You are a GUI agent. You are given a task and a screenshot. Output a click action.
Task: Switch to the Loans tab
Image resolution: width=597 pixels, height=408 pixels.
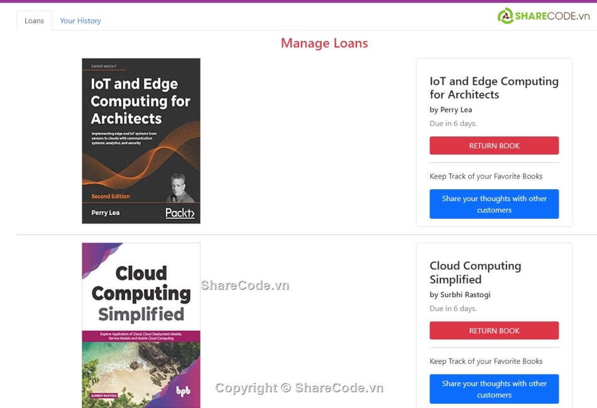pyautogui.click(x=34, y=21)
